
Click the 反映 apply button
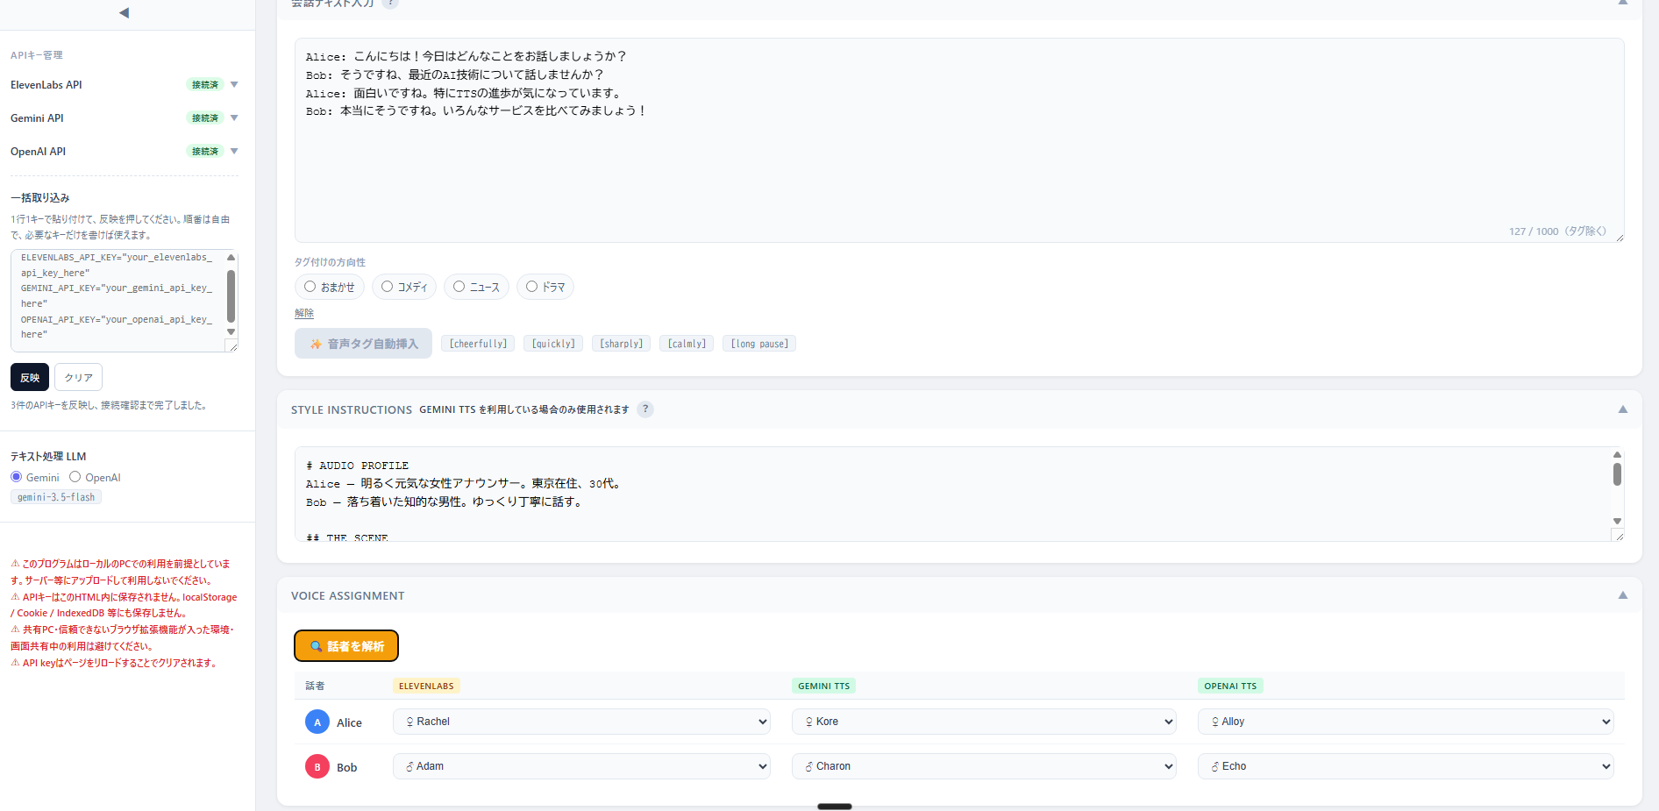pyautogui.click(x=30, y=377)
